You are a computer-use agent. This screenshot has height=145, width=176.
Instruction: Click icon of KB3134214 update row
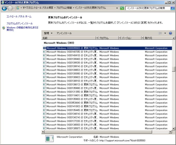coord(45,117)
